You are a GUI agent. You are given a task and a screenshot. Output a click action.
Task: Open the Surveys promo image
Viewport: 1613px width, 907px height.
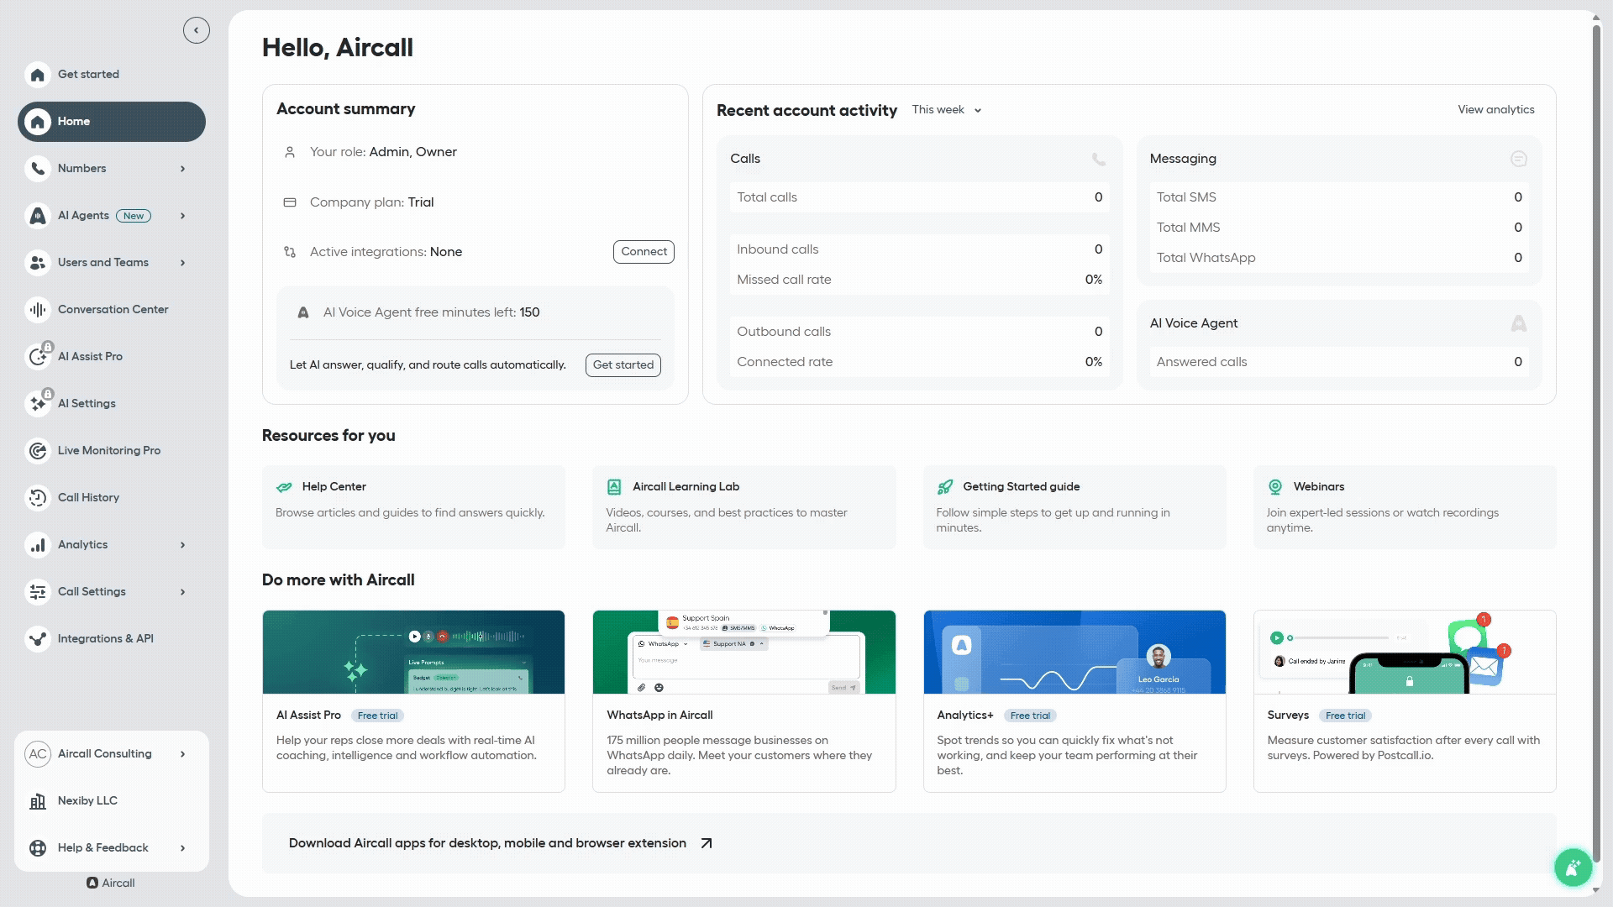(1405, 652)
